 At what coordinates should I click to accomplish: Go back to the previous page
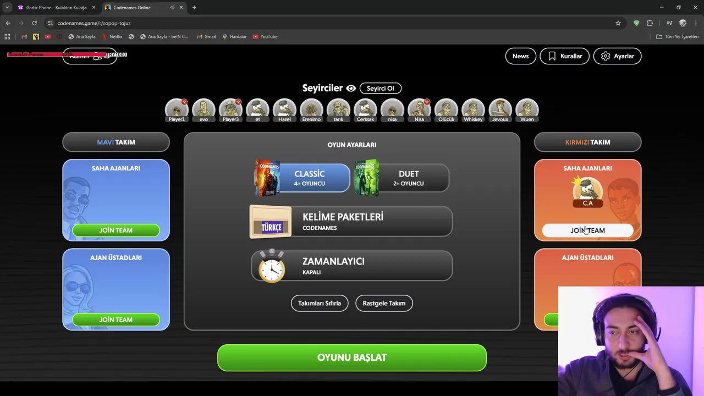(8, 23)
